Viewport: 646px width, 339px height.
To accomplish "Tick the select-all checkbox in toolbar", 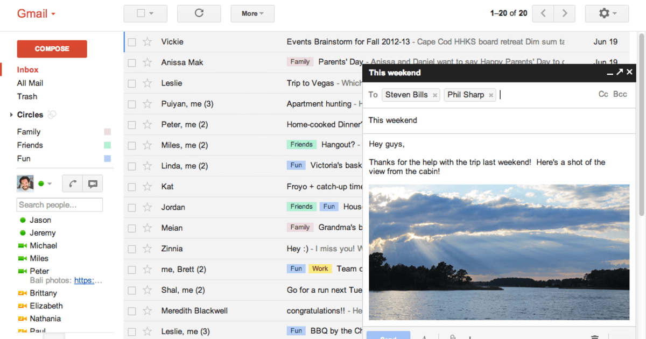I will point(141,13).
